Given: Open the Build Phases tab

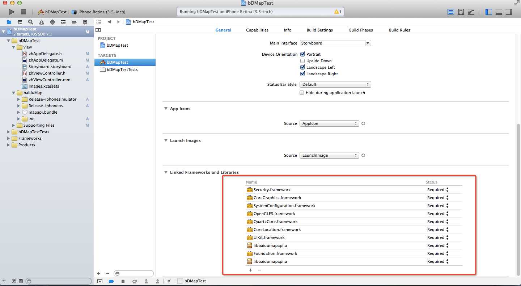Looking at the screenshot, I should tap(361, 30).
